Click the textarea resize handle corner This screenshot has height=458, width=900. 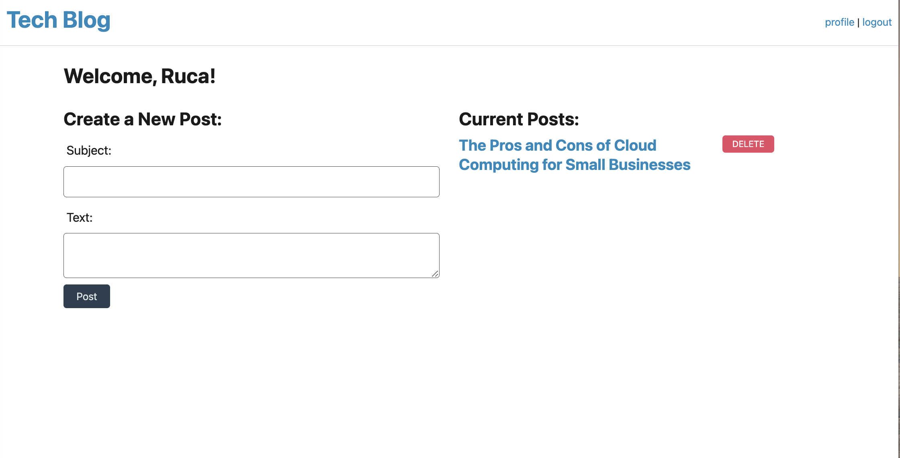(435, 274)
